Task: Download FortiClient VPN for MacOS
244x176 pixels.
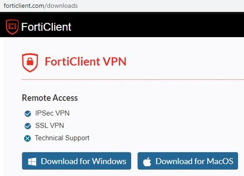Action: tap(188, 161)
